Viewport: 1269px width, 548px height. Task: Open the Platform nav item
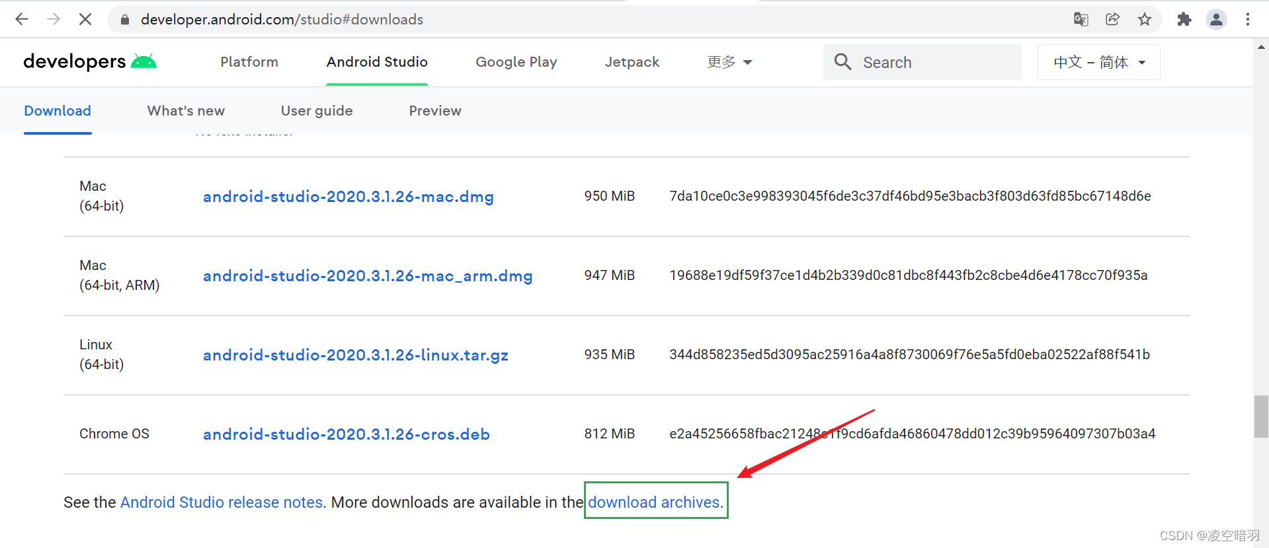pyautogui.click(x=249, y=62)
